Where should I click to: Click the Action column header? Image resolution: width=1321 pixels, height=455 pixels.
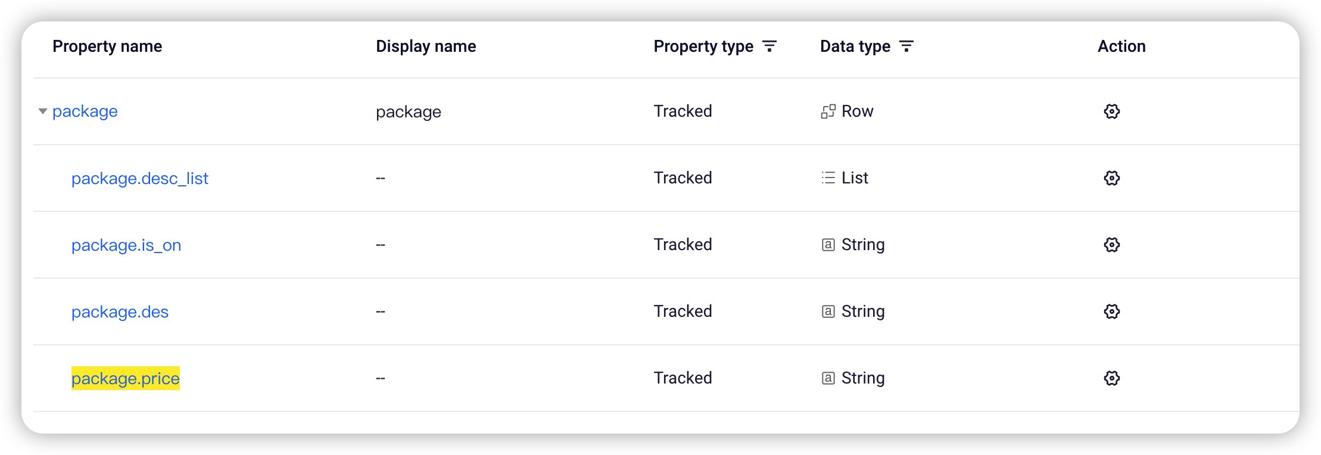1121,46
